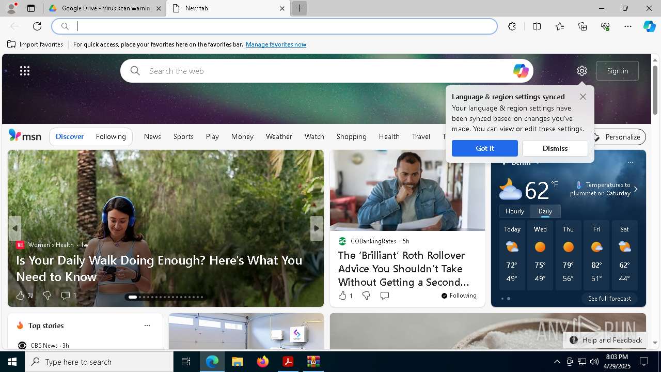Dislike the Roth Rollover article

[366, 296]
